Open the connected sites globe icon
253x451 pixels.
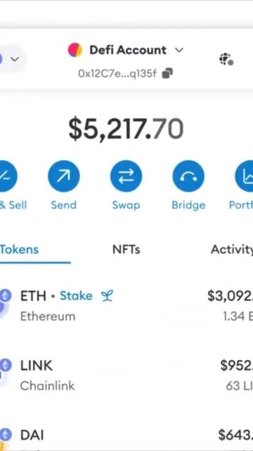coord(226,59)
